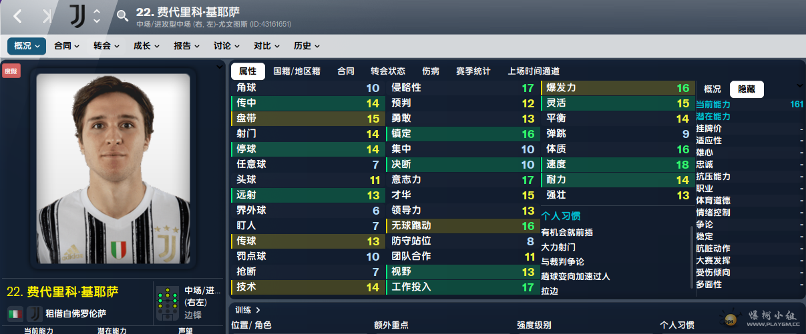806x334 pixels.
Task: Switch to the 赛季统计 tab
Action: click(473, 71)
